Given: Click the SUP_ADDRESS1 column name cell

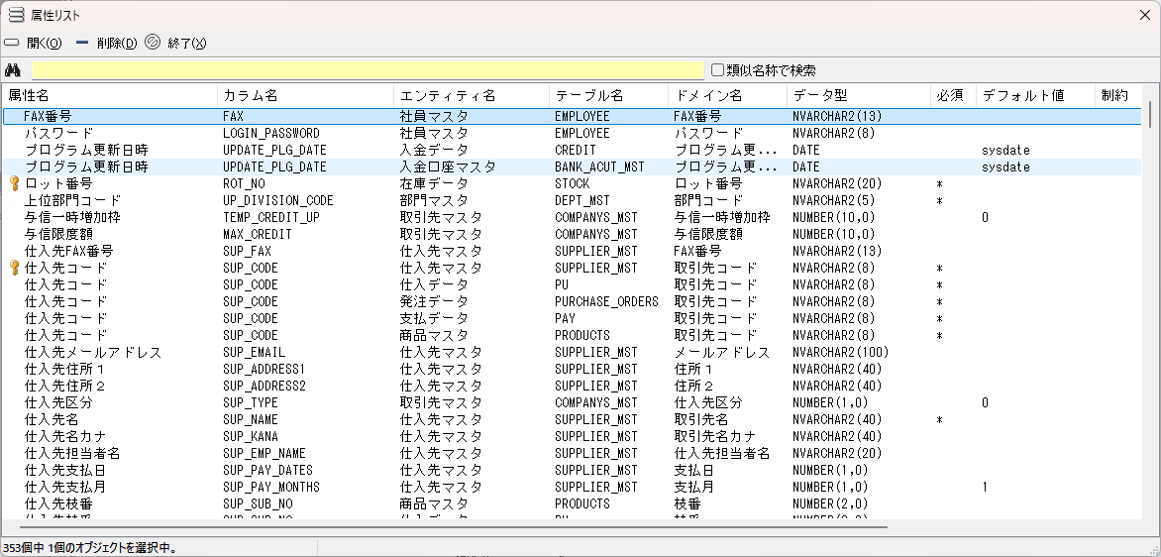Looking at the screenshot, I should (264, 369).
